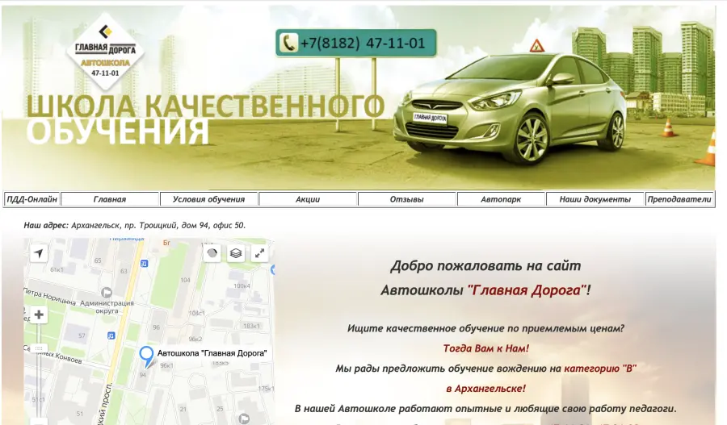Click the Главная Дорога diamond logo

105,52
